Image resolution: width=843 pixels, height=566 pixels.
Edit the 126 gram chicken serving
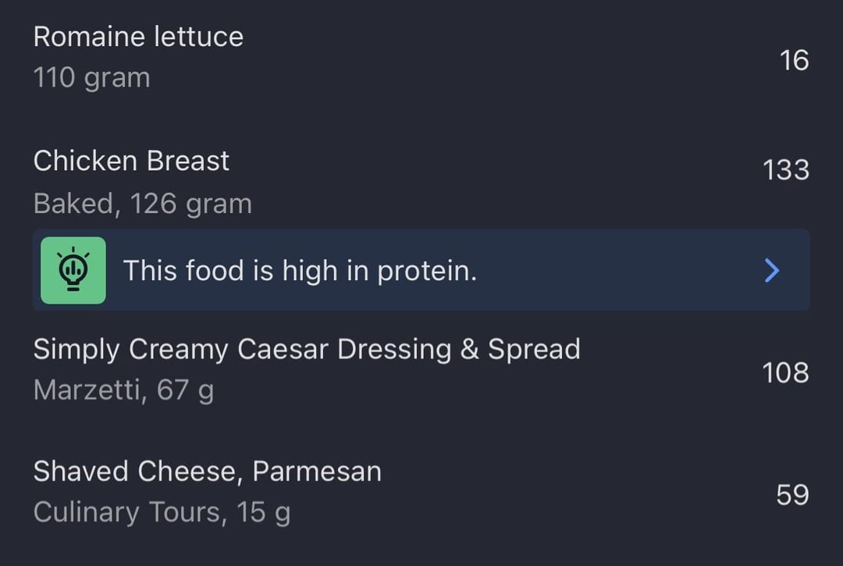pyautogui.click(x=191, y=204)
